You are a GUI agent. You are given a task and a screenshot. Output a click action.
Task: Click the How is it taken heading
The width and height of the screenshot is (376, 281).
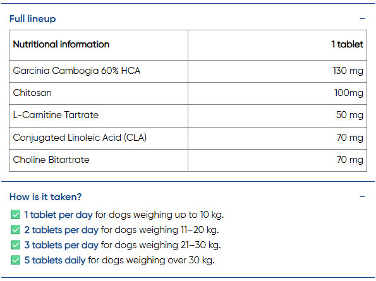pyautogui.click(x=45, y=196)
